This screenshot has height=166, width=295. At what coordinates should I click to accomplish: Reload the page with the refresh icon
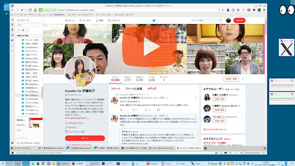pos(30,10)
